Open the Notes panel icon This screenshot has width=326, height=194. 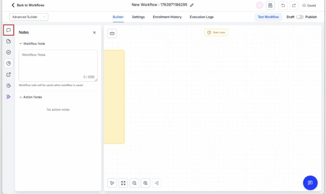pos(8,30)
